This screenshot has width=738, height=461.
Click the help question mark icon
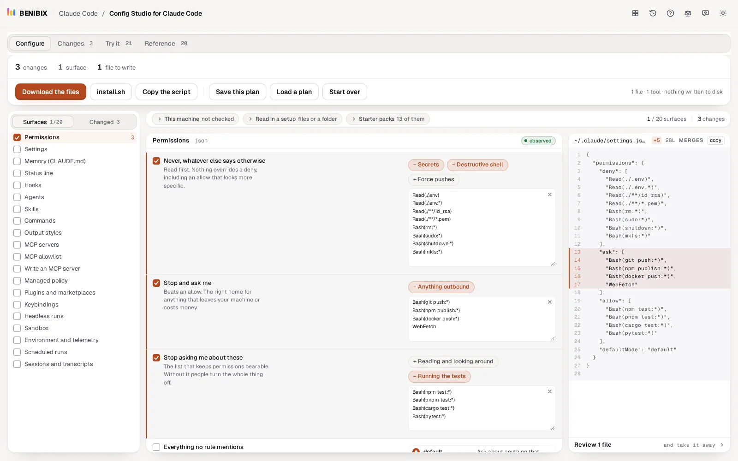click(670, 13)
